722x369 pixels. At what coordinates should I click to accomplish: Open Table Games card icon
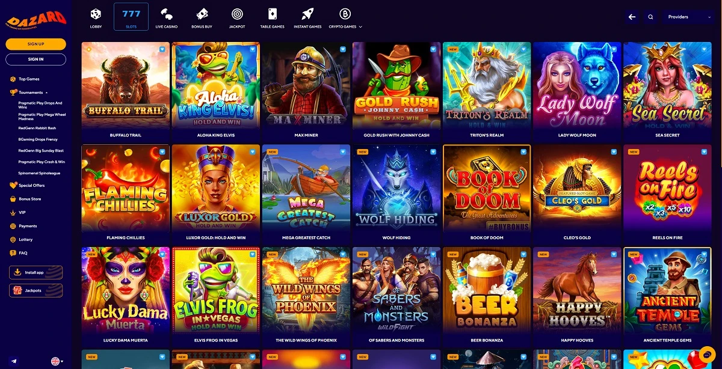272,14
